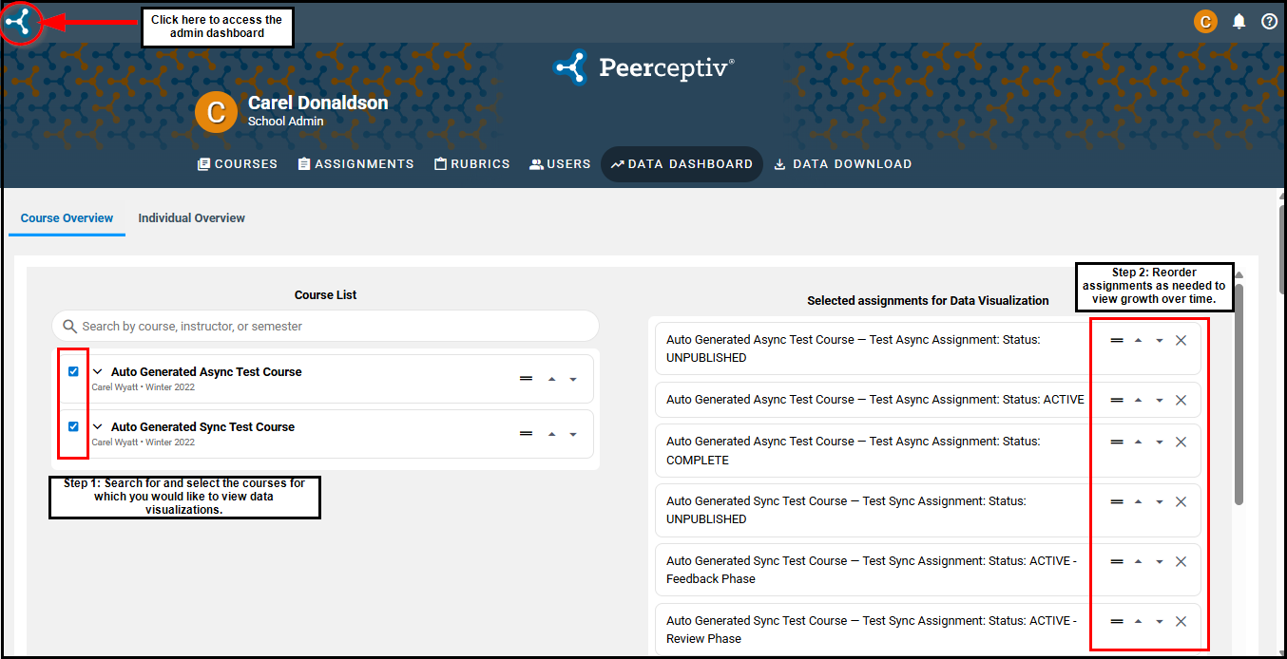Open the Users section
This screenshot has width=1287, height=659.
tap(560, 164)
